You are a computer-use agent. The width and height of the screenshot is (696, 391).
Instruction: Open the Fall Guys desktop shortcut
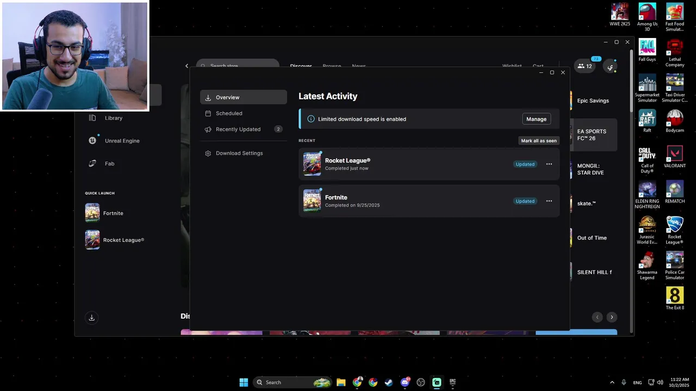[x=647, y=50]
